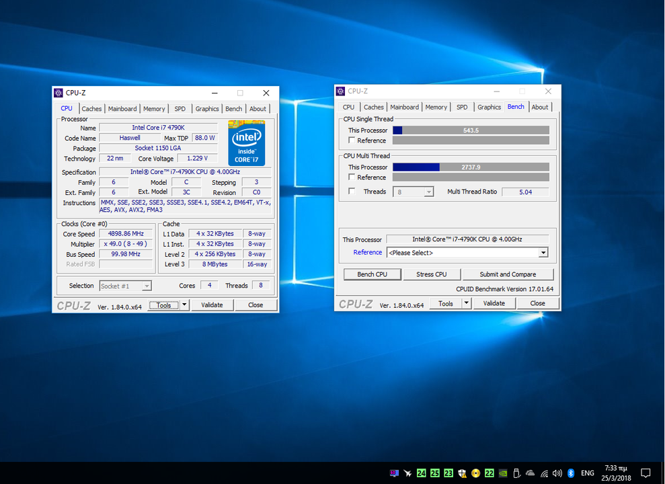Click the temperature tray icon showing 22

click(x=489, y=473)
